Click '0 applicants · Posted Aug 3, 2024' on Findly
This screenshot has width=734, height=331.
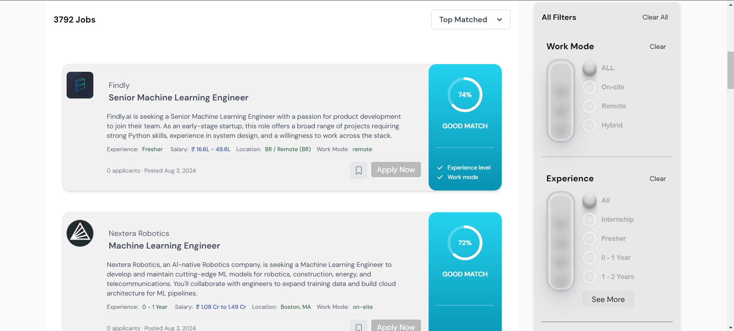(151, 171)
